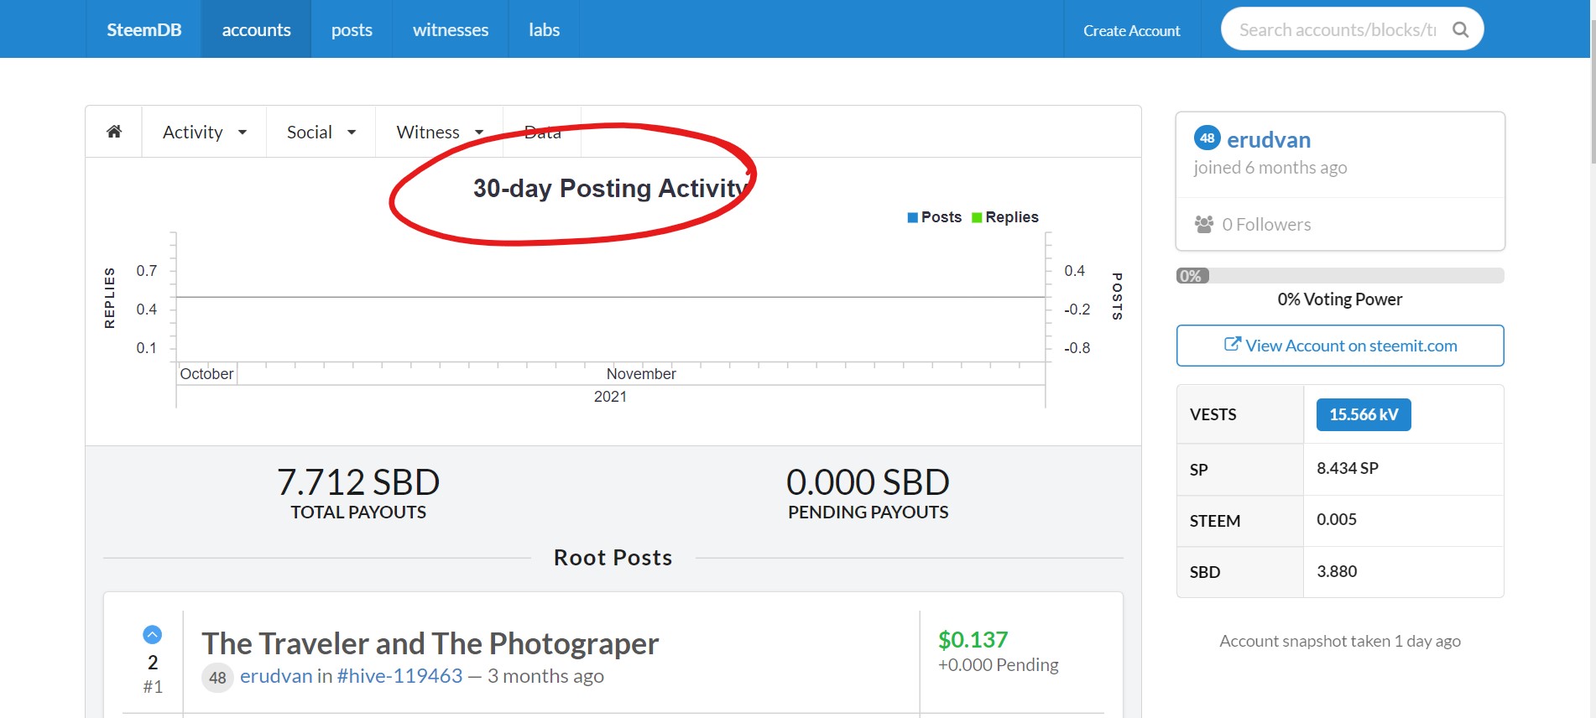Click the 48 badge in the post byline

pyautogui.click(x=217, y=677)
